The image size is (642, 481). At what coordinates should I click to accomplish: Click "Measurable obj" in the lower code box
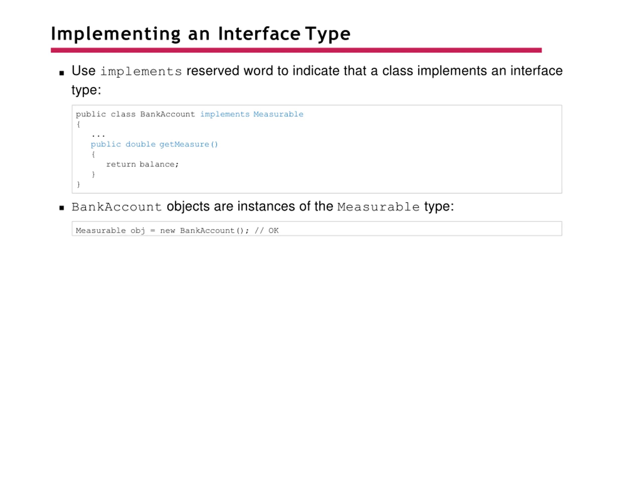[x=110, y=230]
